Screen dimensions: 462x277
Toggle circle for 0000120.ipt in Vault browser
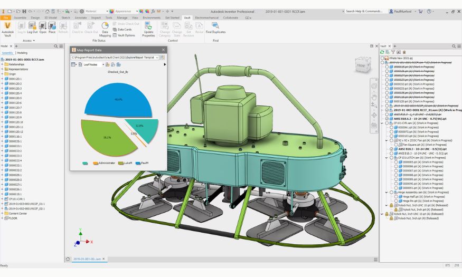[x=387, y=101]
